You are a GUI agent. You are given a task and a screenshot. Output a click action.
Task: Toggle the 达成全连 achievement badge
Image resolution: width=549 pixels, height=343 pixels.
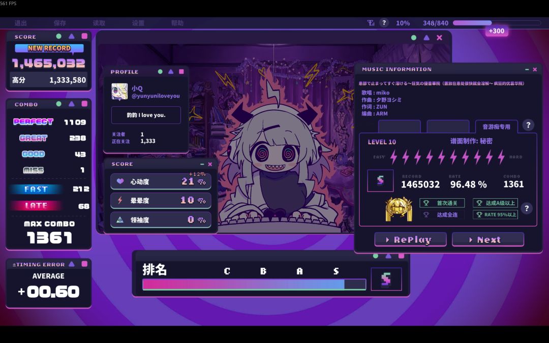tap(442, 214)
